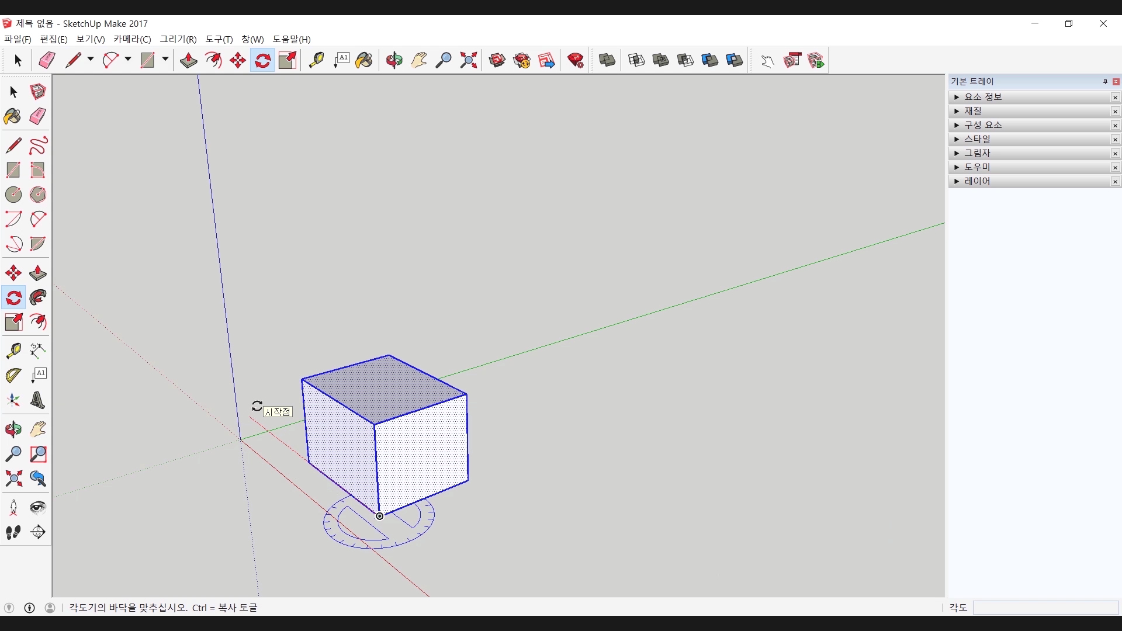Open the 카메라(C) menu
This screenshot has height=631, width=1122.
tap(132, 39)
